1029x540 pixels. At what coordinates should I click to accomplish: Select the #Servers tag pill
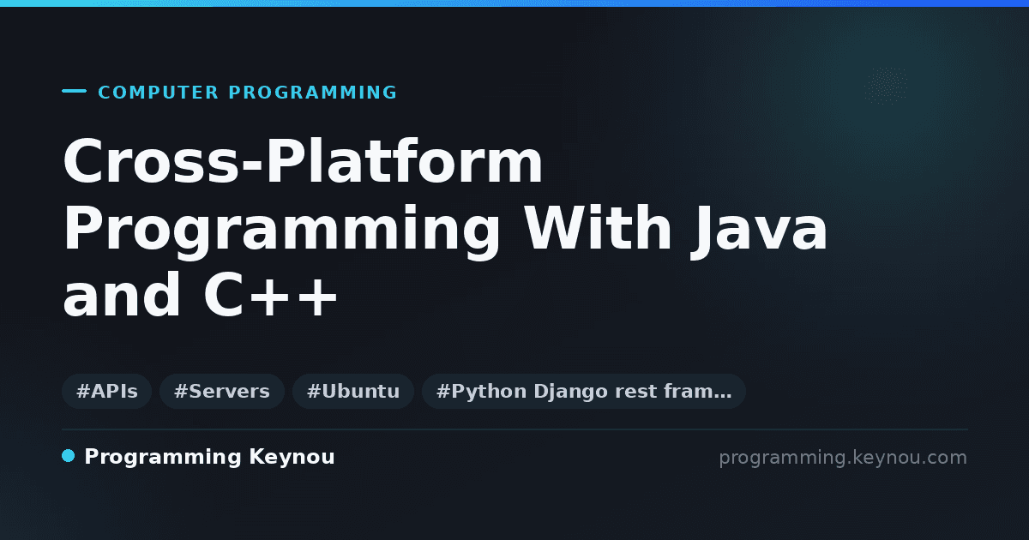[221, 392]
